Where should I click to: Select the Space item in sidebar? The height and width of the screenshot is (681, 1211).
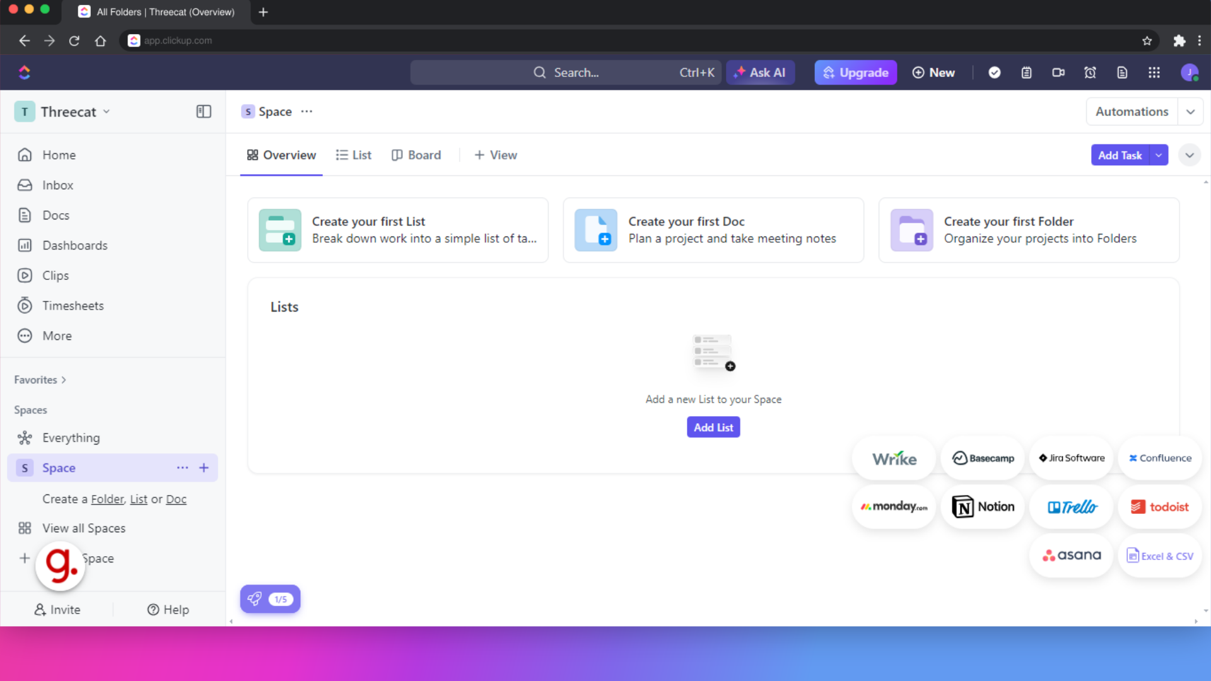coord(114,468)
